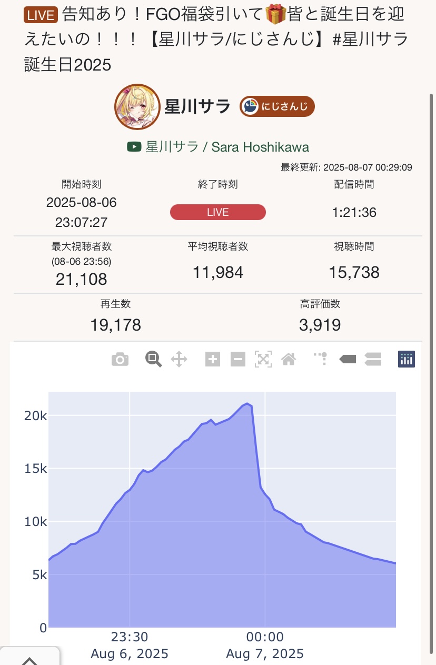Click the 11,984 average viewers value
The image size is (436, 665).
coord(218,272)
